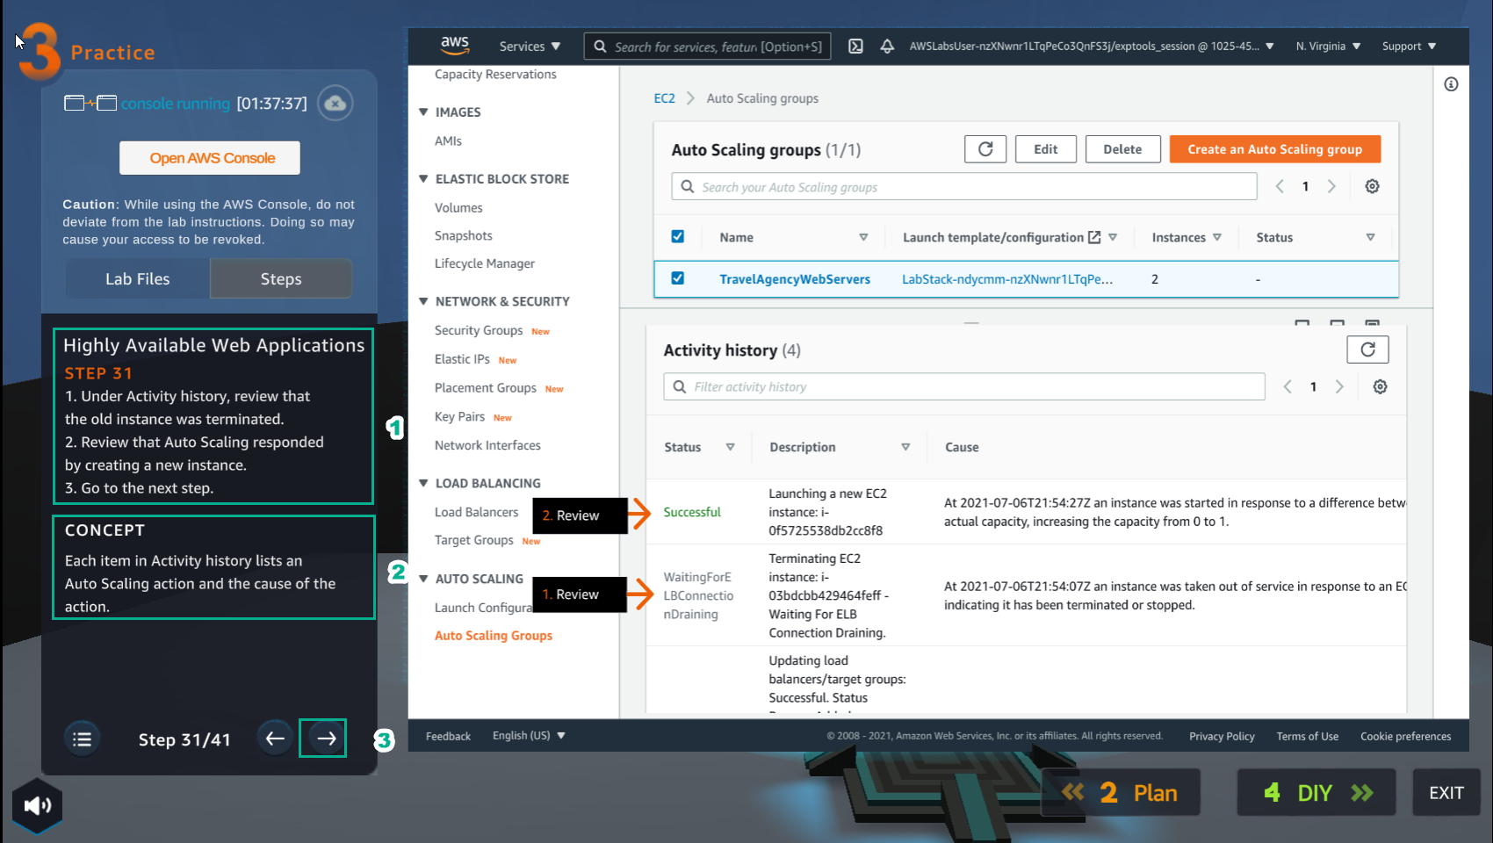
Task: Click the Filter activity history field
Action: pos(964,386)
